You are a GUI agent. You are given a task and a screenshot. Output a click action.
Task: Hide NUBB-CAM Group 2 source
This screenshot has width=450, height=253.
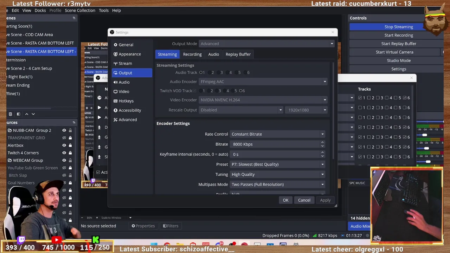pyautogui.click(x=64, y=130)
